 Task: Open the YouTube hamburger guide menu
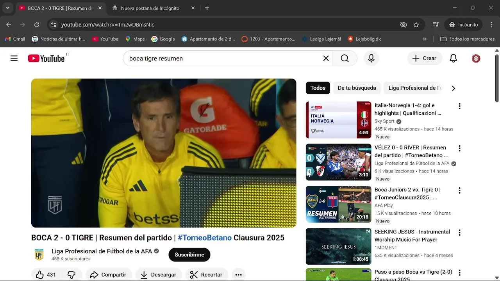point(14,59)
